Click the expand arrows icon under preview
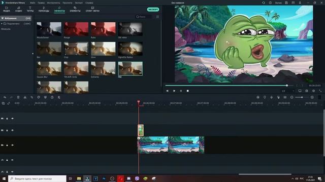 point(320,91)
